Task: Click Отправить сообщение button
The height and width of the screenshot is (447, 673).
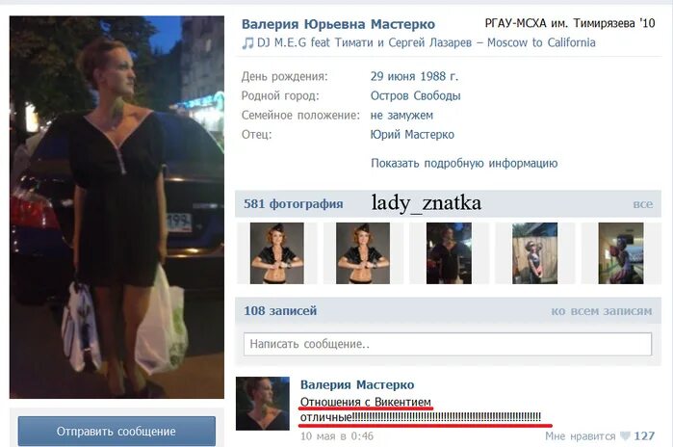Action: point(116,431)
